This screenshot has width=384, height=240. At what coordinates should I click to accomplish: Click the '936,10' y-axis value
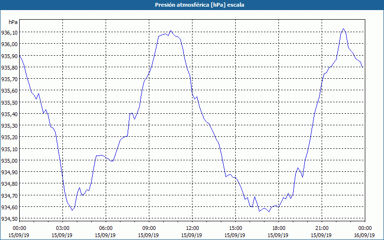(x=9, y=32)
